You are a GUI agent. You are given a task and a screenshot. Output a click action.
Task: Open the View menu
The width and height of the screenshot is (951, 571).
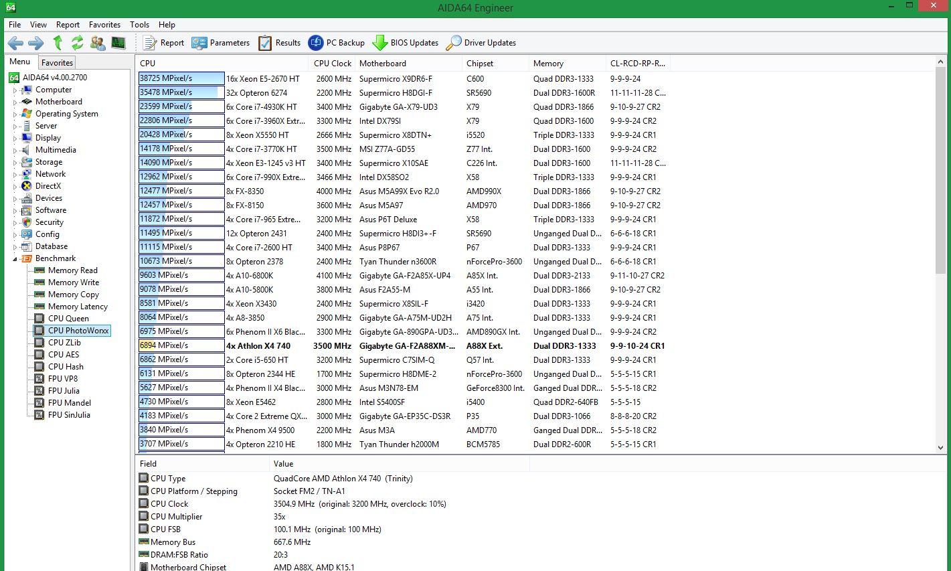click(x=38, y=24)
